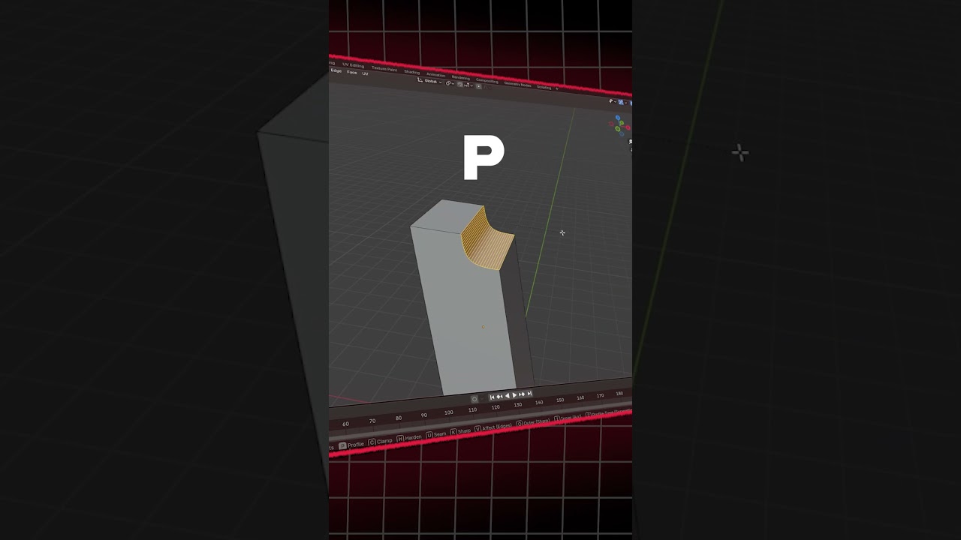Click frame 70 on the timeline
961x540 pixels.
[372, 421]
